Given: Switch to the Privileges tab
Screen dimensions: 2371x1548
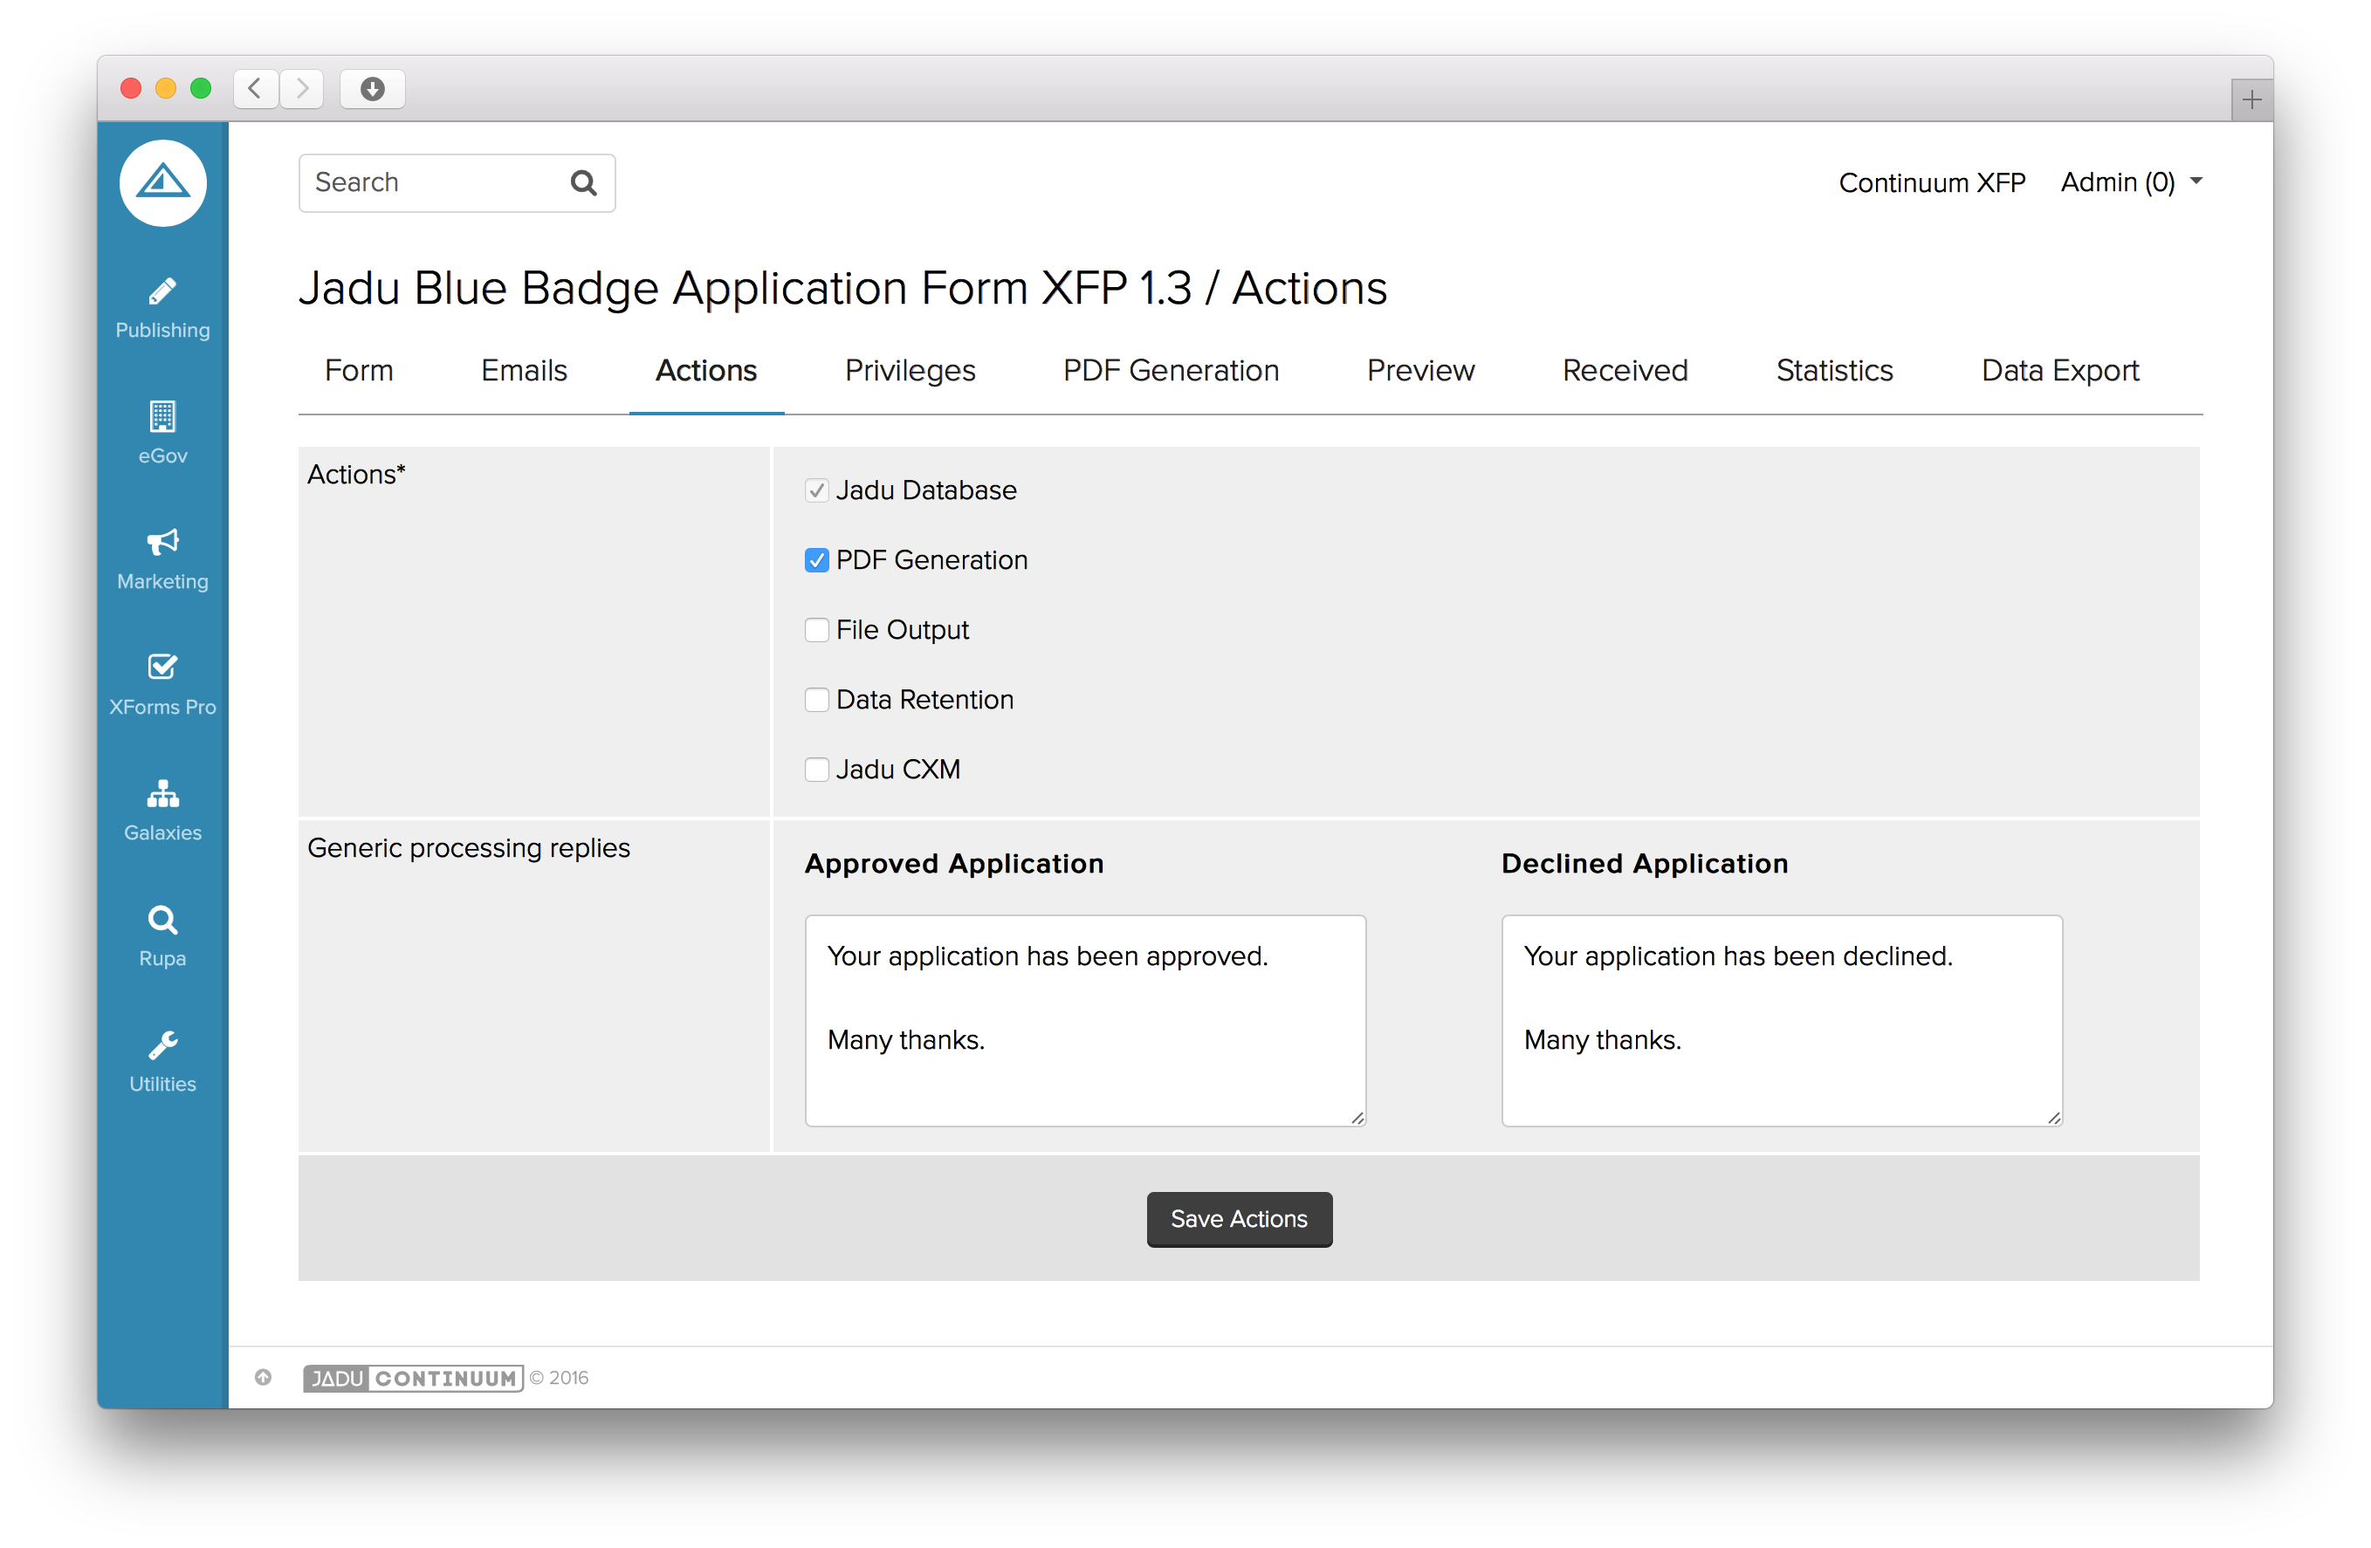Looking at the screenshot, I should pyautogui.click(x=910, y=370).
